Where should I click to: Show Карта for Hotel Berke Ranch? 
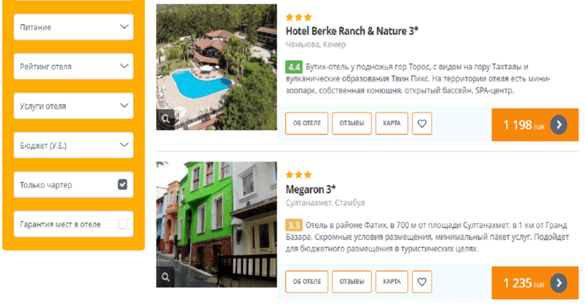coord(392,123)
